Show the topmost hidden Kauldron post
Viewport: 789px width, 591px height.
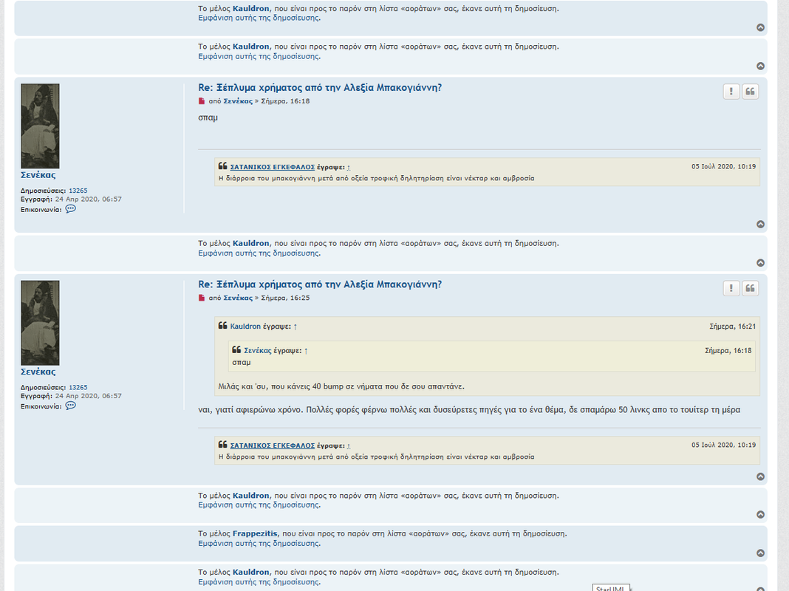[x=259, y=18]
